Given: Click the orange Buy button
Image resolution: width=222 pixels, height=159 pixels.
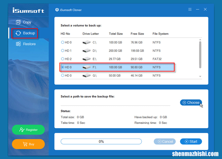Looking at the screenshot, I should point(28,144).
